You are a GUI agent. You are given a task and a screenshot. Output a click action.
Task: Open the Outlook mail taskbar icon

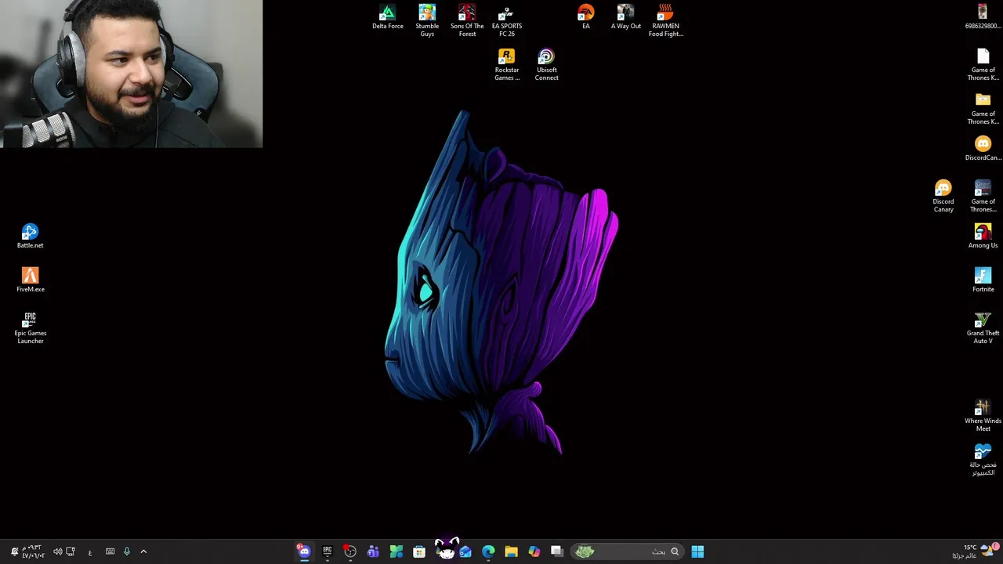465,551
